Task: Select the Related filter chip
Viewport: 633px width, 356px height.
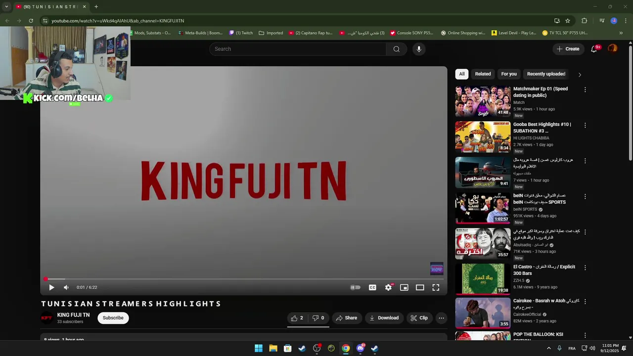Action: point(483,74)
